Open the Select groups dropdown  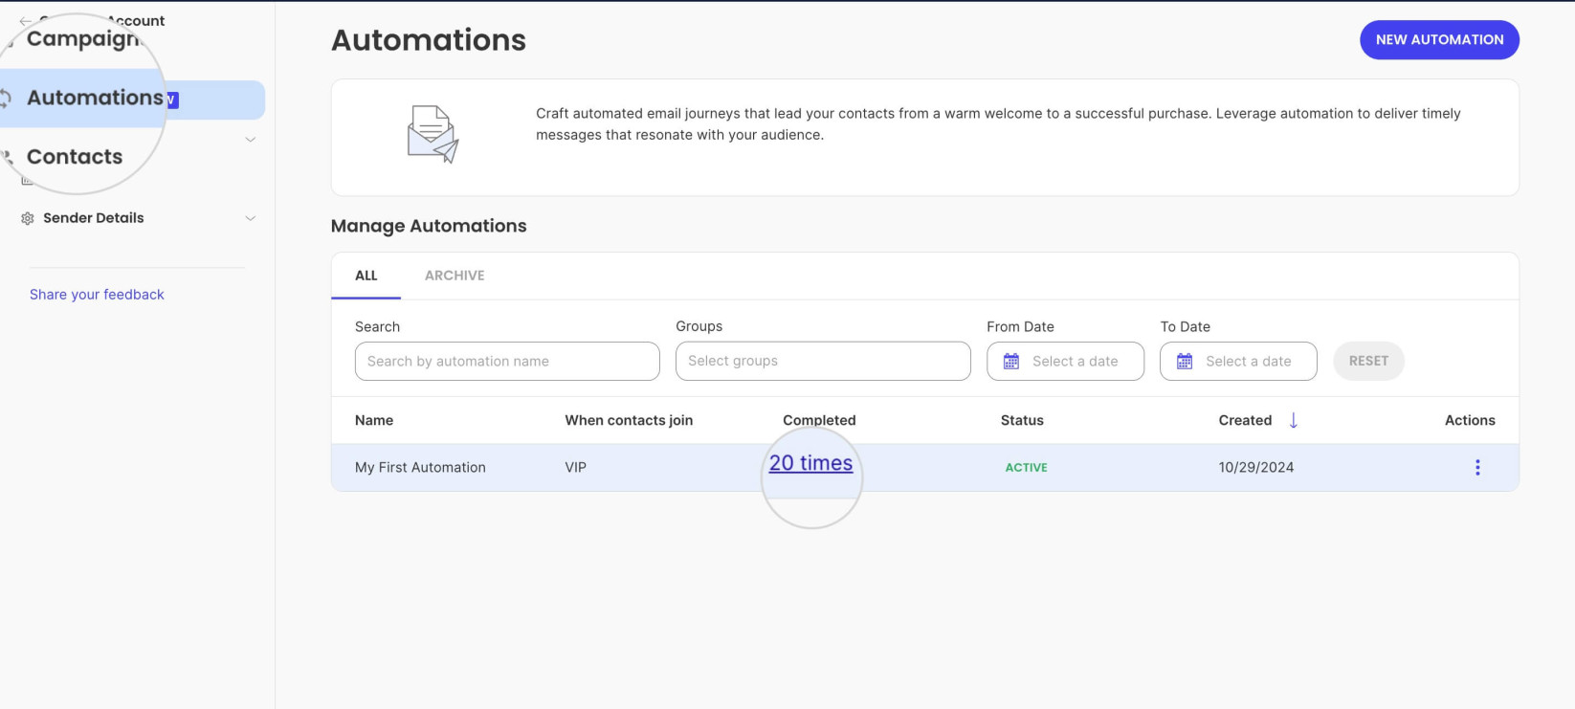coord(823,361)
